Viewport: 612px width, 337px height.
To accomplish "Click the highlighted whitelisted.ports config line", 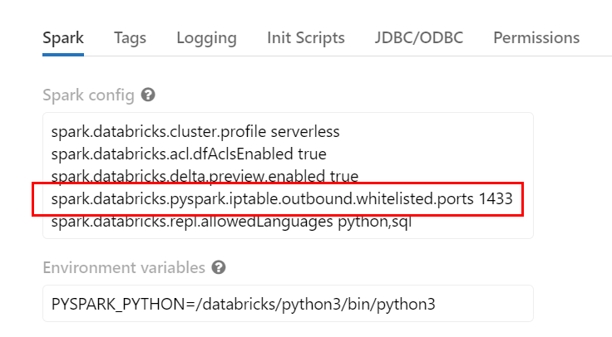I will [281, 198].
